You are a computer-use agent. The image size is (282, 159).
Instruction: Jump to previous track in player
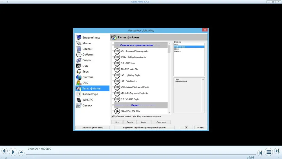coord(260,153)
